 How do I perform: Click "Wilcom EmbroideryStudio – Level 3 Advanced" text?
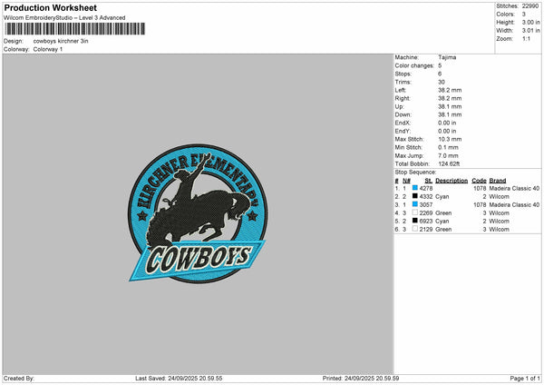point(64,18)
